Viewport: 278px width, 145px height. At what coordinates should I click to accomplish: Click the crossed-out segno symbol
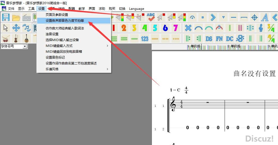[x=240, y=38]
